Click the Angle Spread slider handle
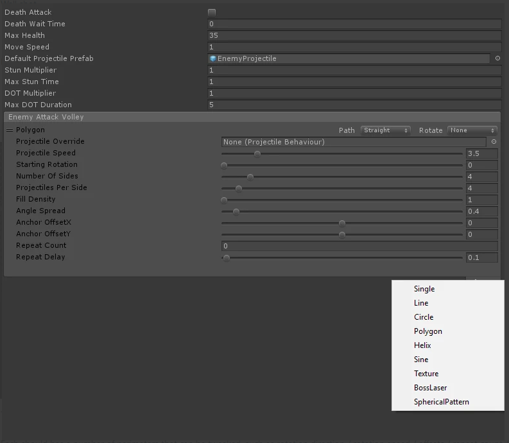 236,212
